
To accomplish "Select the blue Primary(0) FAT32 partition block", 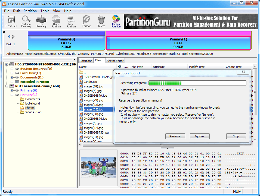I will point(66,41).
